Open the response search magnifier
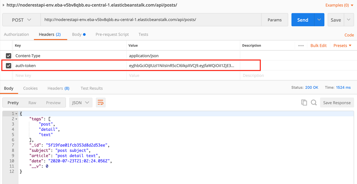 (314, 102)
